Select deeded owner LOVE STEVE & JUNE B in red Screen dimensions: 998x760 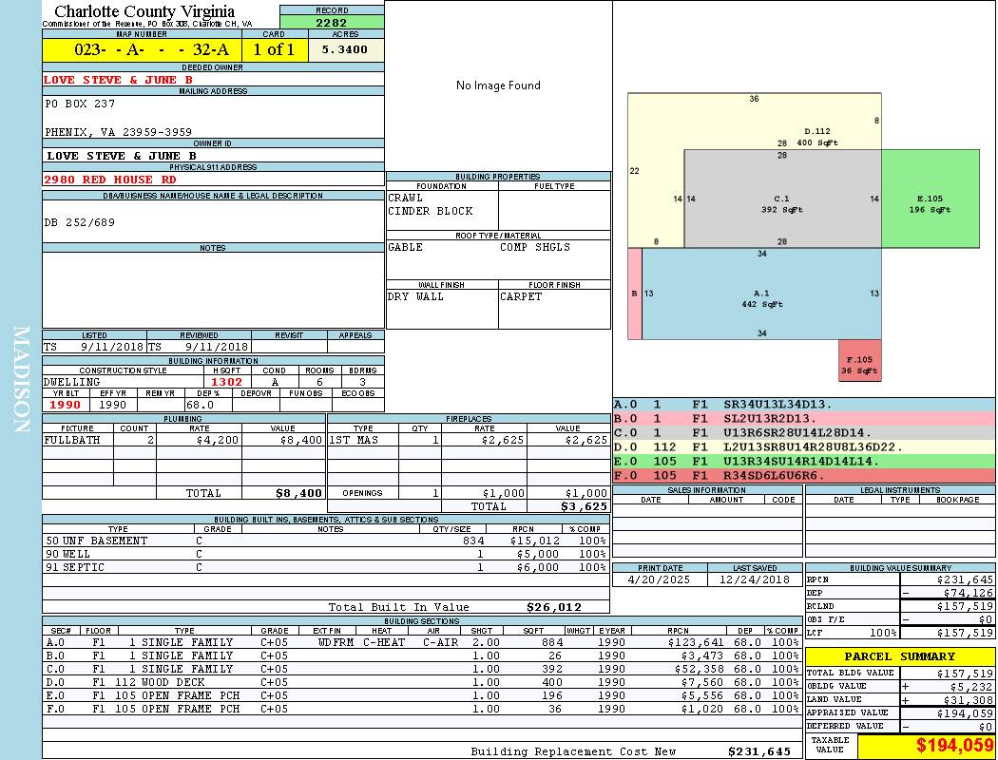[119, 80]
